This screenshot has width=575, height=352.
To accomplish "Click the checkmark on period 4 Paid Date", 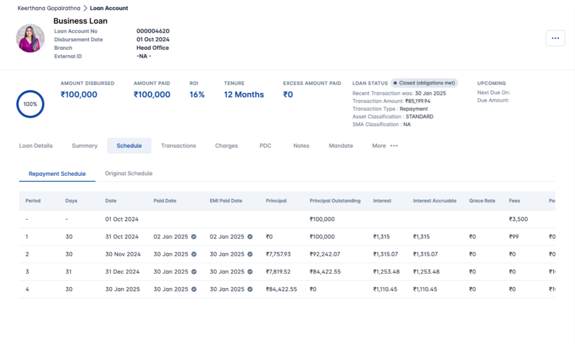I will coord(193,289).
